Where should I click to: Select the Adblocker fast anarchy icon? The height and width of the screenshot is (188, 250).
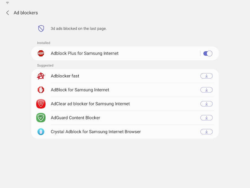[41, 76]
